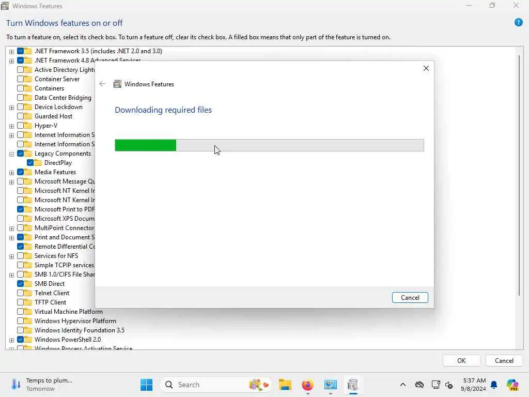Check the Windows Hypervisor Platform checkbox

[x=20, y=320]
